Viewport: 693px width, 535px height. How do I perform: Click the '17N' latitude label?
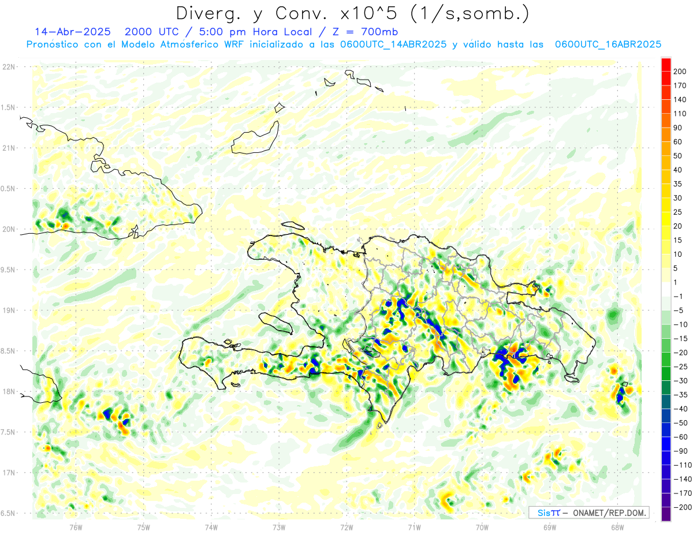[x=8, y=473]
